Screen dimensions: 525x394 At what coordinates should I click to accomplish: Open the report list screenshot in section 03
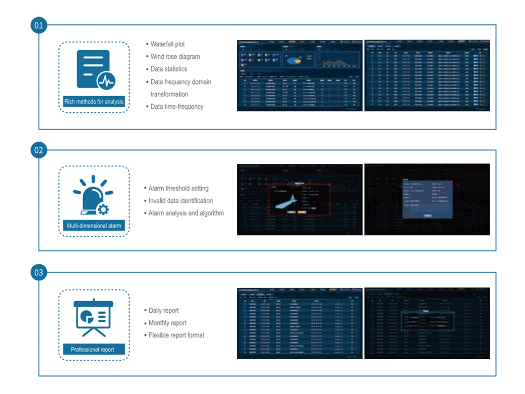point(300,323)
